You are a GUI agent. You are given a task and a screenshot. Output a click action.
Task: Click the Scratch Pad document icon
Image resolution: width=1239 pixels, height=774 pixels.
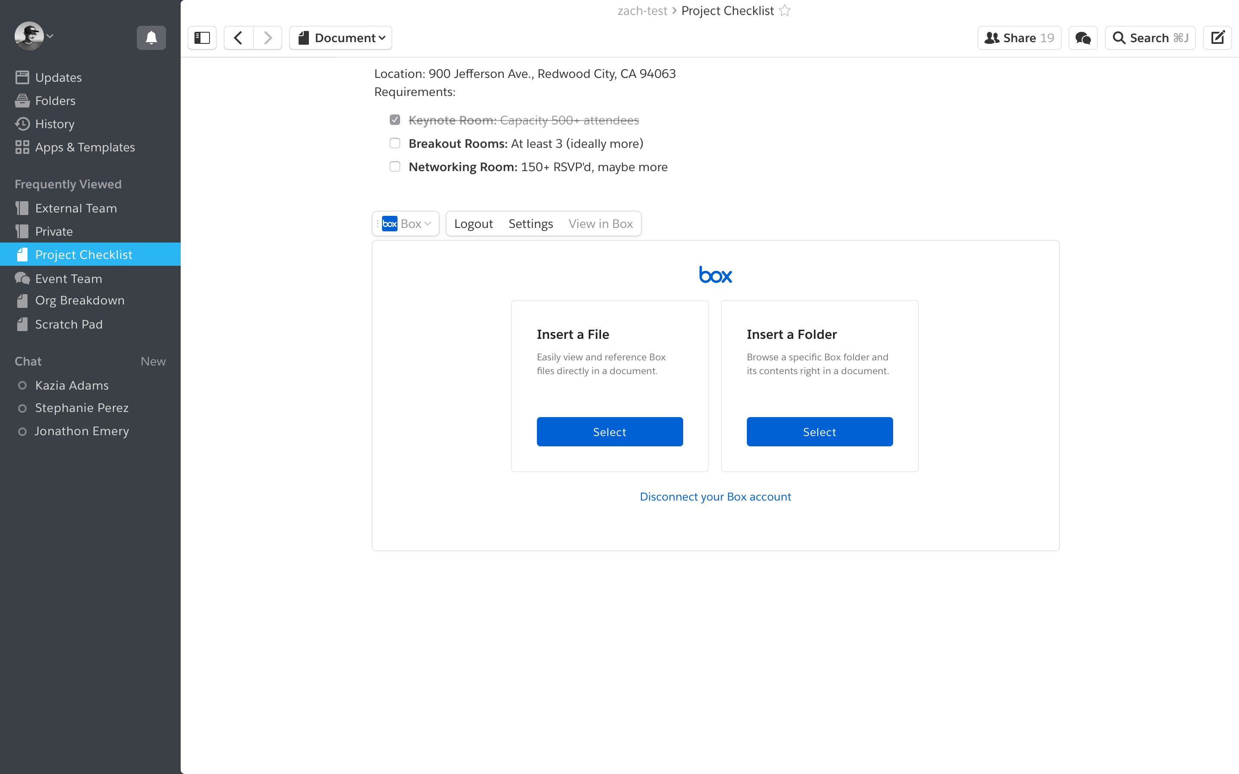(22, 325)
